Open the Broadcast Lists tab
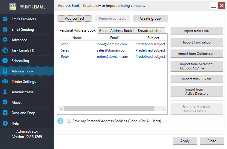This screenshot has height=149, width=227. pos(149,31)
